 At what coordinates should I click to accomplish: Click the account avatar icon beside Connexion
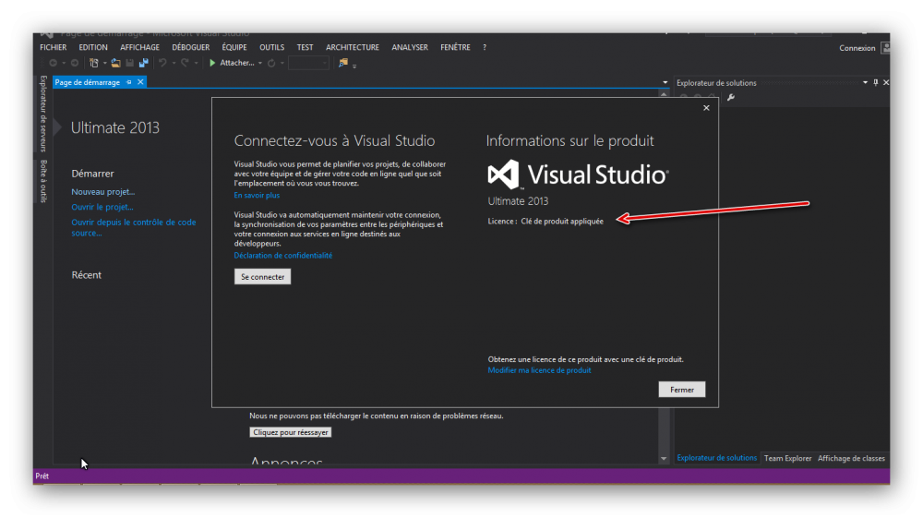coord(885,48)
